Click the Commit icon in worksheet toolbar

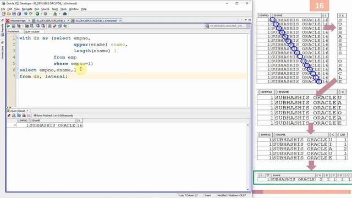coord(38,26)
